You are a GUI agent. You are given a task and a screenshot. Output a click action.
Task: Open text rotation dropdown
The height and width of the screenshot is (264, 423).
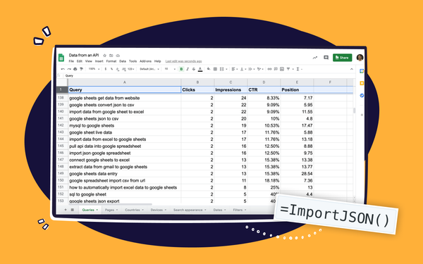point(260,69)
